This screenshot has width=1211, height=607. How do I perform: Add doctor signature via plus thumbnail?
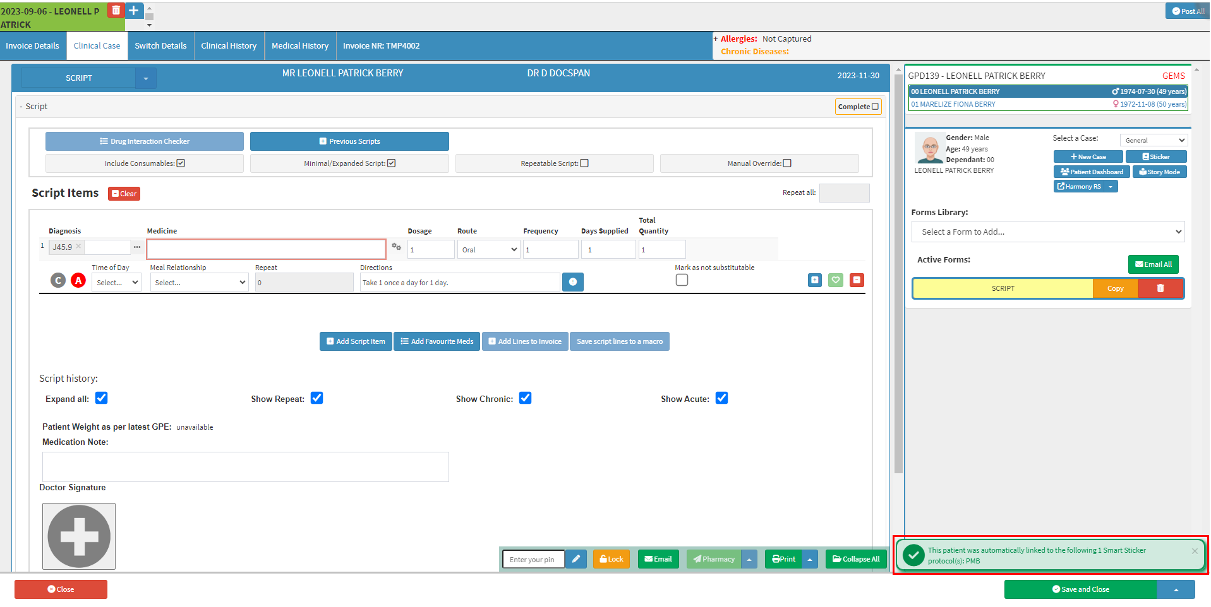tap(79, 536)
